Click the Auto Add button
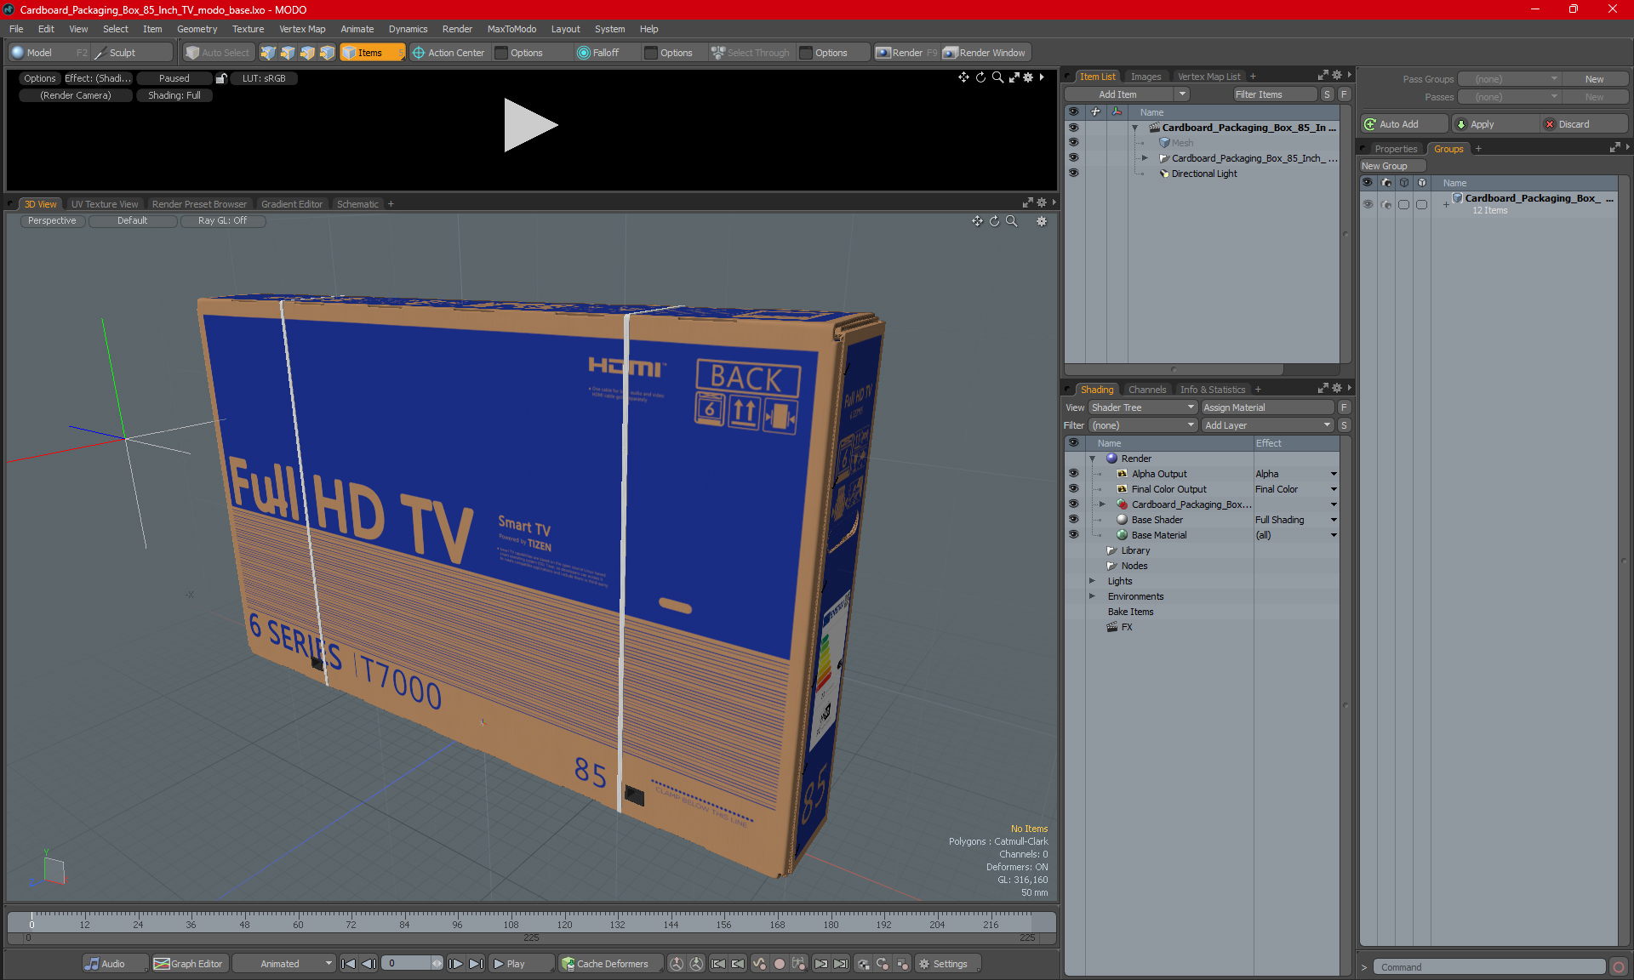 pyautogui.click(x=1402, y=124)
